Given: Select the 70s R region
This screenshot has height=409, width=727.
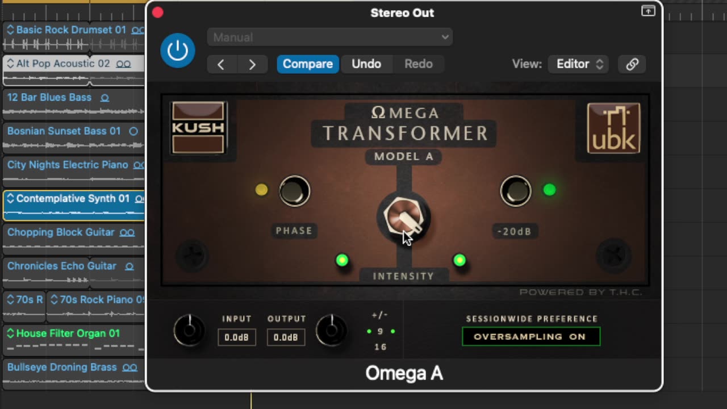Looking at the screenshot, I should (24, 307).
